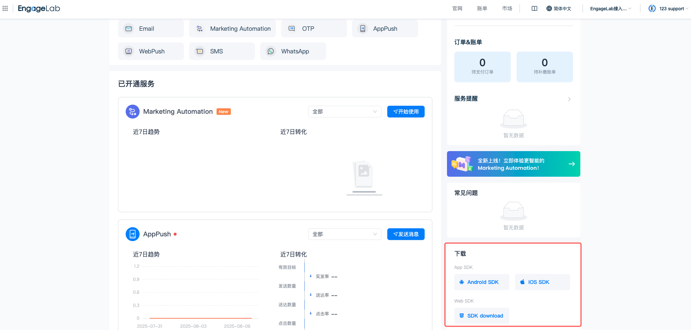Open the 简体中文 language selector

[559, 8]
